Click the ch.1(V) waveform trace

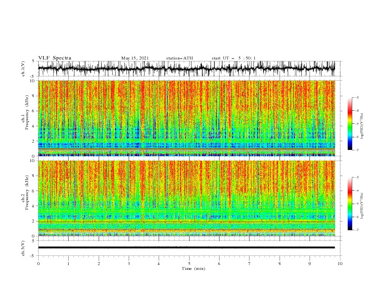tap(186, 69)
